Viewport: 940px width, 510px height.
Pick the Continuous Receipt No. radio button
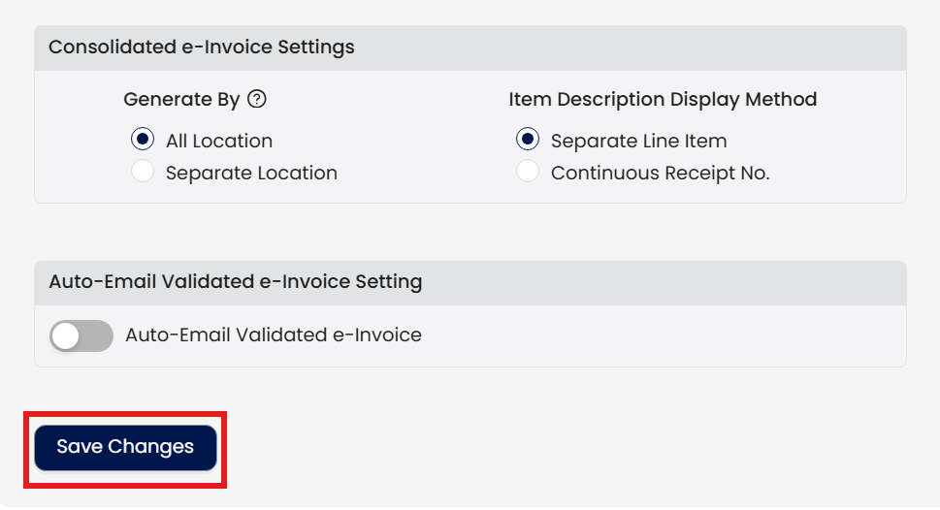pyautogui.click(x=528, y=173)
